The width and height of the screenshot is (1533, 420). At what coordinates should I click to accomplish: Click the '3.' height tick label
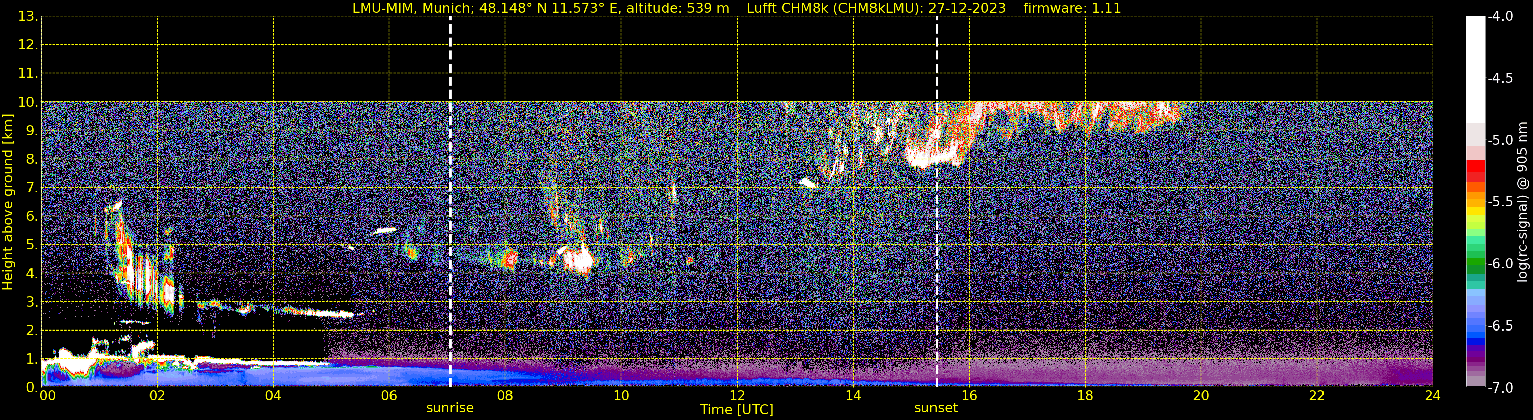[x=32, y=302]
